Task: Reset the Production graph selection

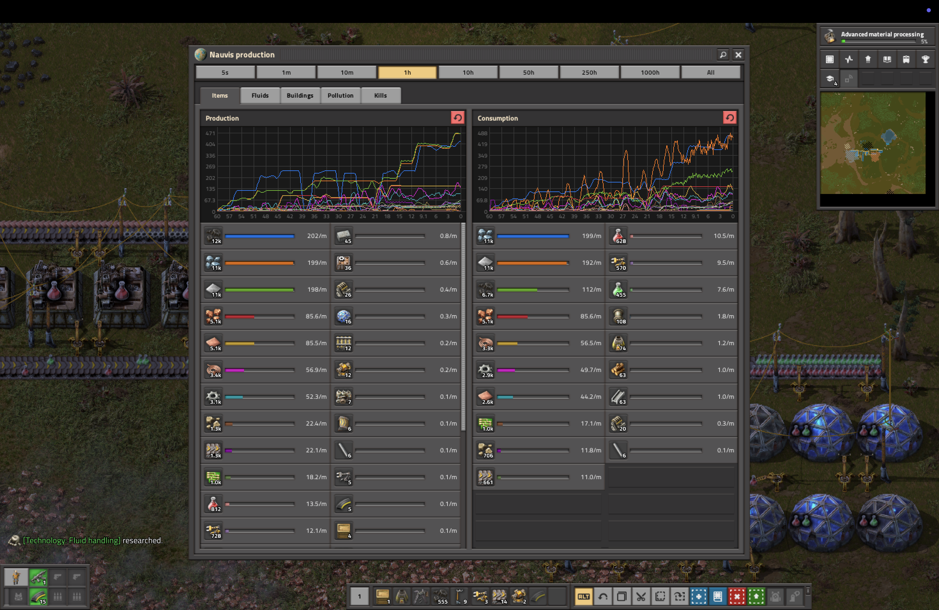Action: [458, 117]
